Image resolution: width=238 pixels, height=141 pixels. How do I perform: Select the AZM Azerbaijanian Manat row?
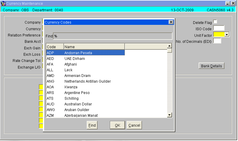tap(86, 115)
